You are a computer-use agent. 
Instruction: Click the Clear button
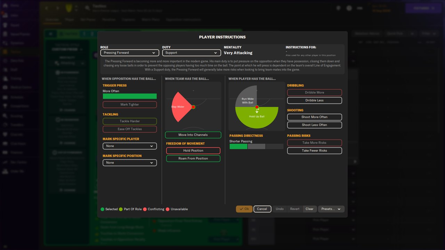(309, 209)
